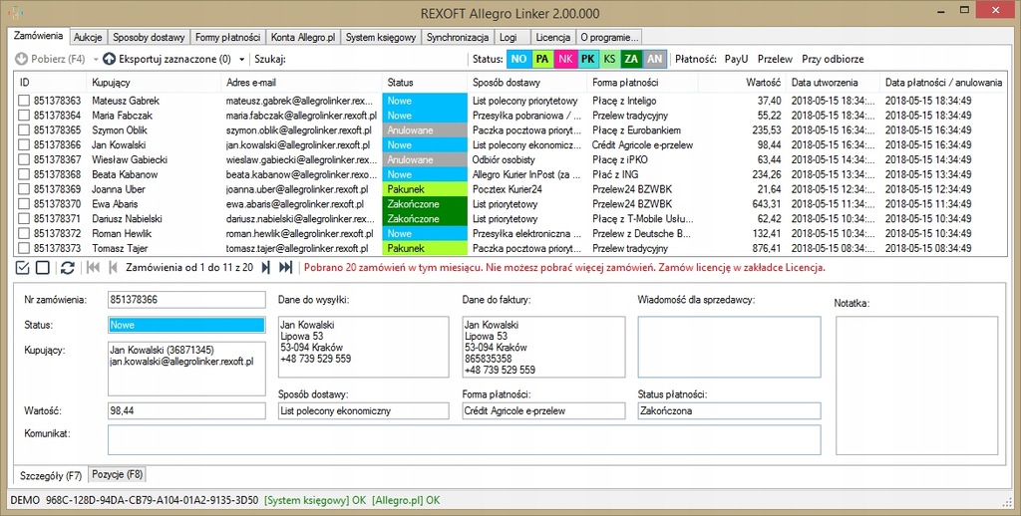The height and width of the screenshot is (516, 1021).
Task: Toggle the PK status filter
Action: coord(587,59)
